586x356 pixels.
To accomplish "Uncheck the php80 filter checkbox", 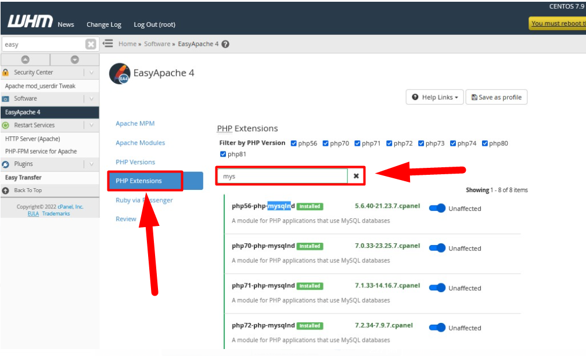I will pos(485,143).
